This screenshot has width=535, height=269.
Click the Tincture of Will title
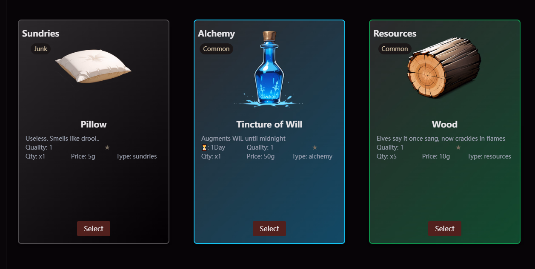click(269, 125)
